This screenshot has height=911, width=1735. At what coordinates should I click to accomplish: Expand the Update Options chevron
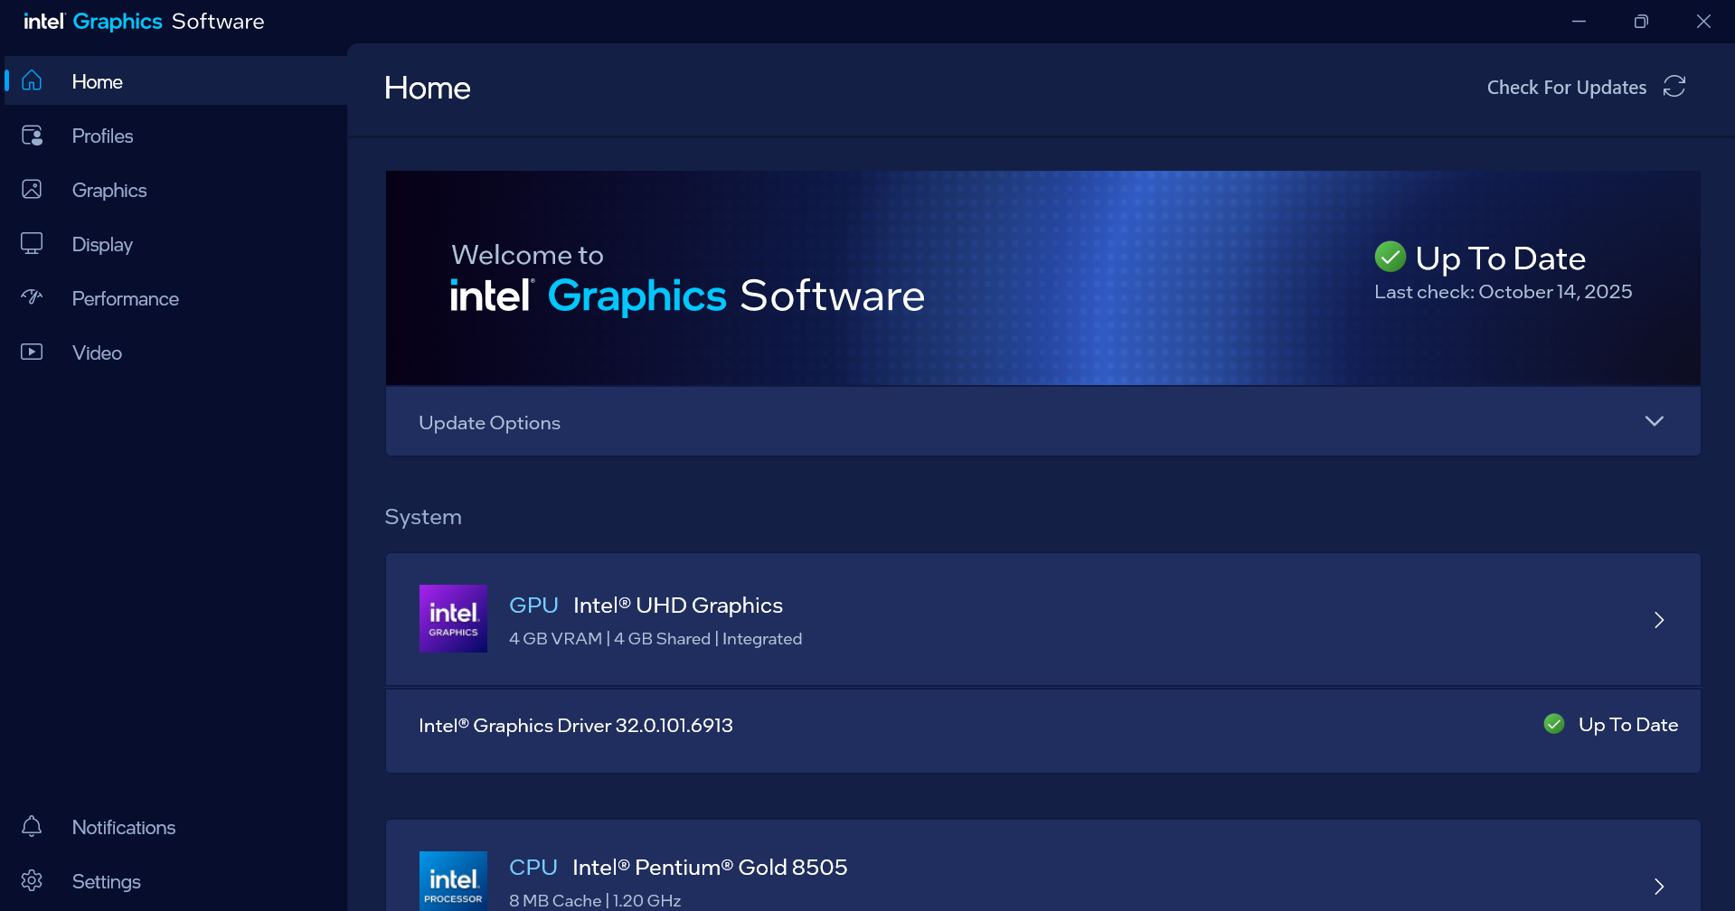1655,421
